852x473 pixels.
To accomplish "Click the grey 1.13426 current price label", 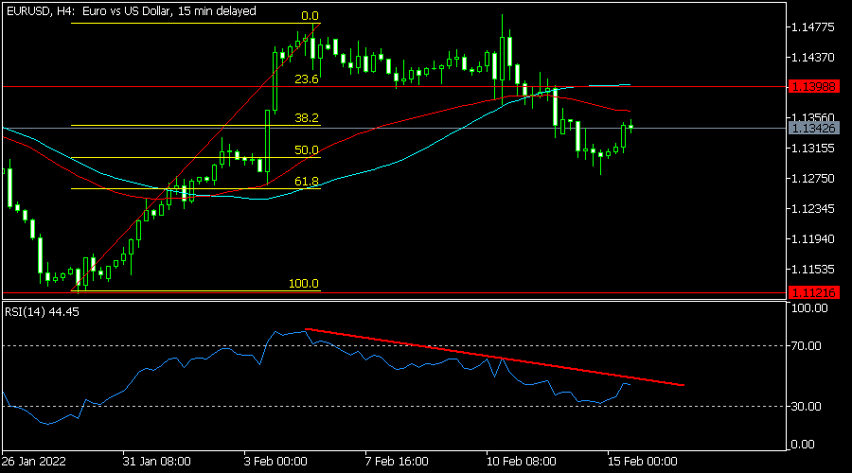I will 813,128.
